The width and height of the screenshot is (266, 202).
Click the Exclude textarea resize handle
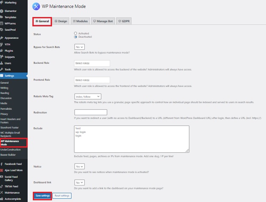point(187,151)
